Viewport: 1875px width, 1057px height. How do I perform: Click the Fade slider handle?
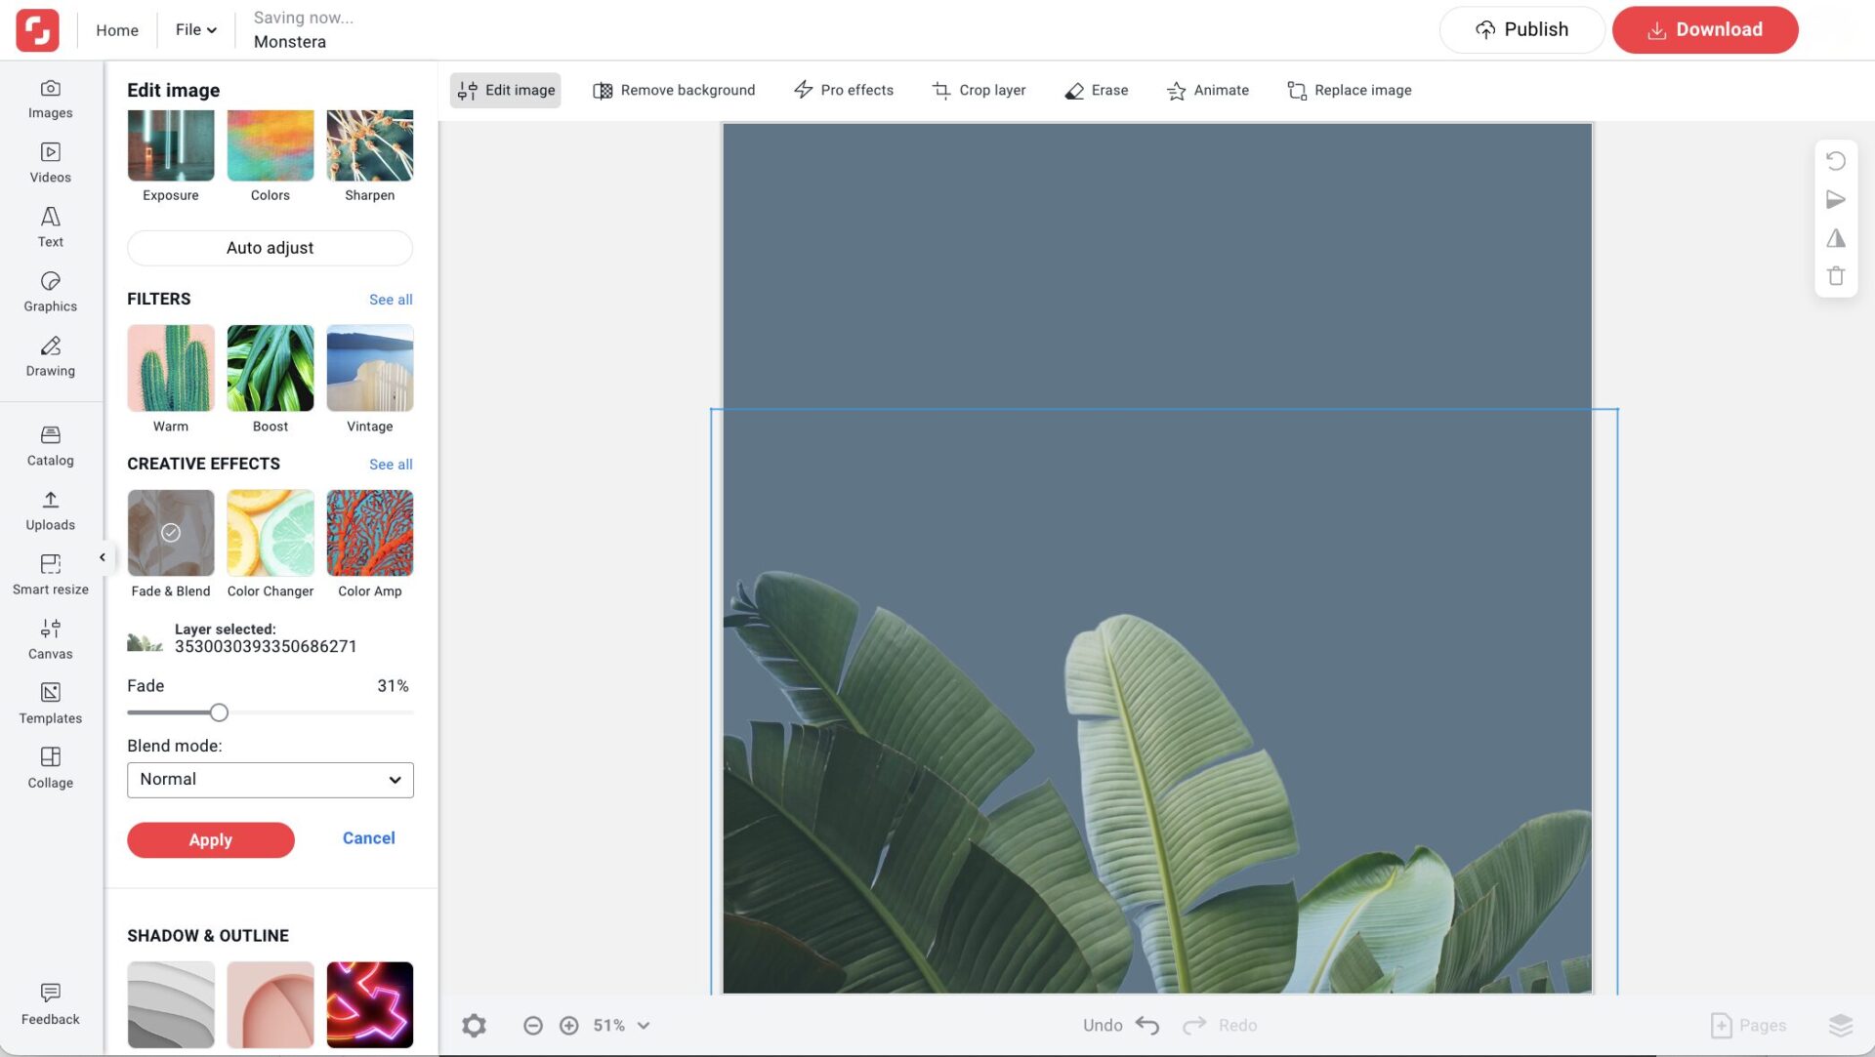coord(219,712)
